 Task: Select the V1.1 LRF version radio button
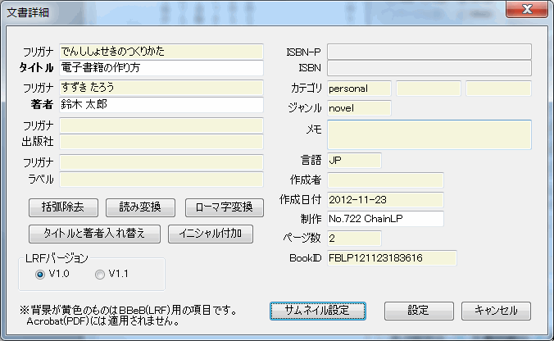pos(100,275)
